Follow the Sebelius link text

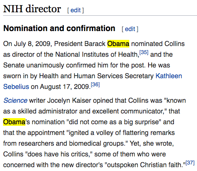pos(16,87)
